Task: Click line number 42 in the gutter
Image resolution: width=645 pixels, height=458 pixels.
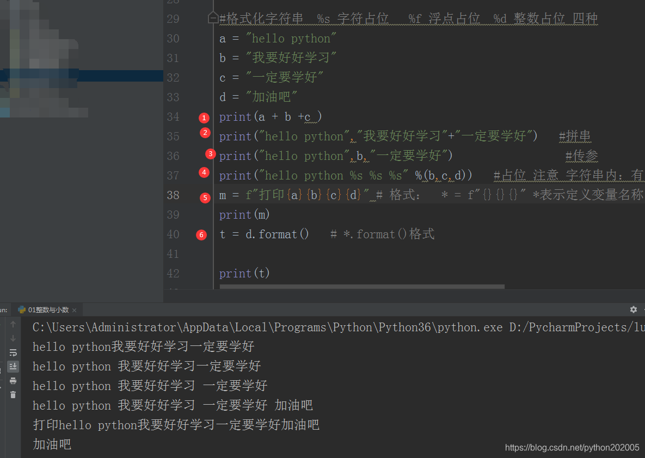Action: pyautogui.click(x=173, y=274)
